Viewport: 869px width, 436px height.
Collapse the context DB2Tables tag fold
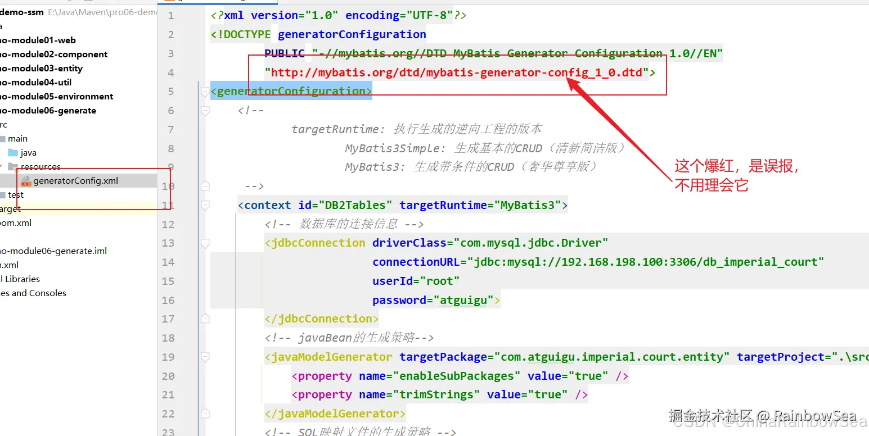click(x=205, y=205)
